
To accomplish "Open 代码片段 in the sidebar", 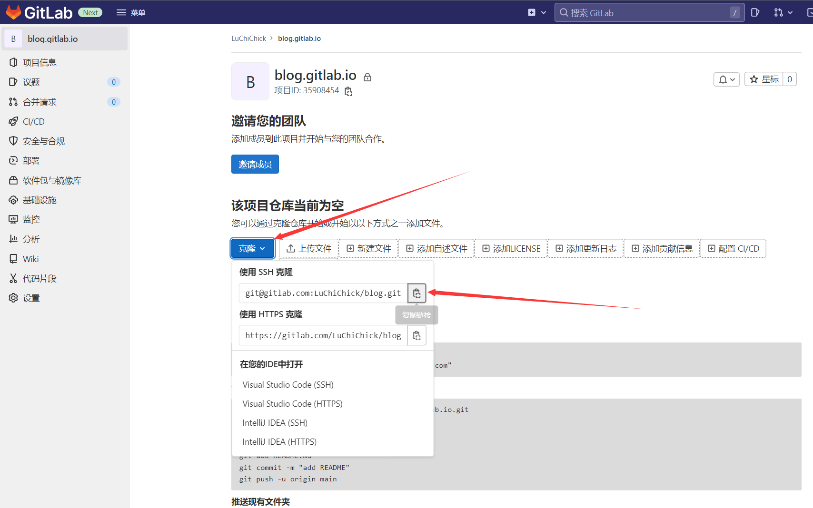I will tap(65, 278).
